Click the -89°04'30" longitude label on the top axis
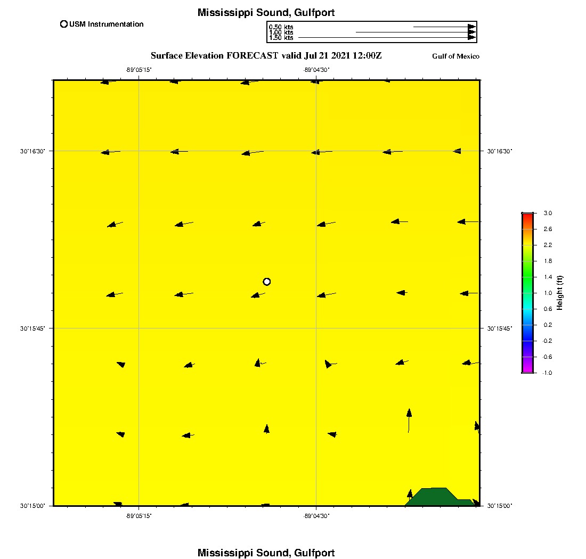The image size is (586, 559). click(317, 70)
